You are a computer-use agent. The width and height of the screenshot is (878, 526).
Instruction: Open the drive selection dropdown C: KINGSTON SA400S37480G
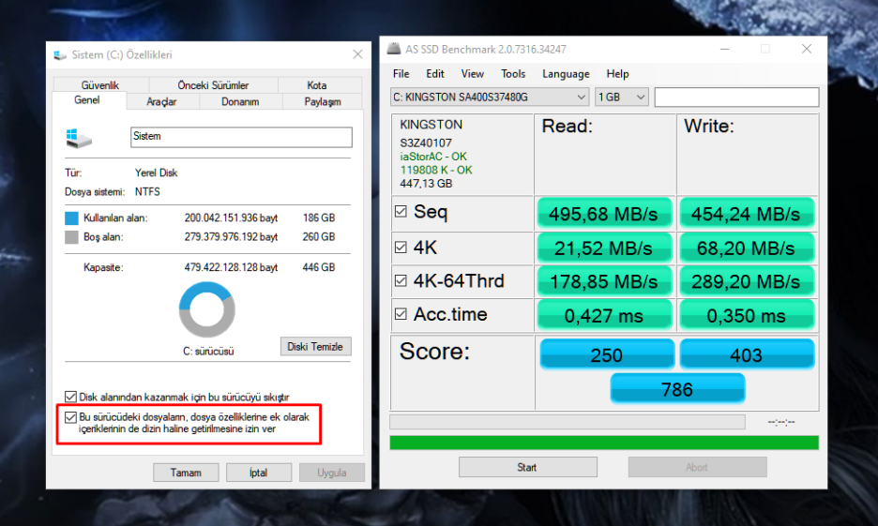pyautogui.click(x=490, y=97)
